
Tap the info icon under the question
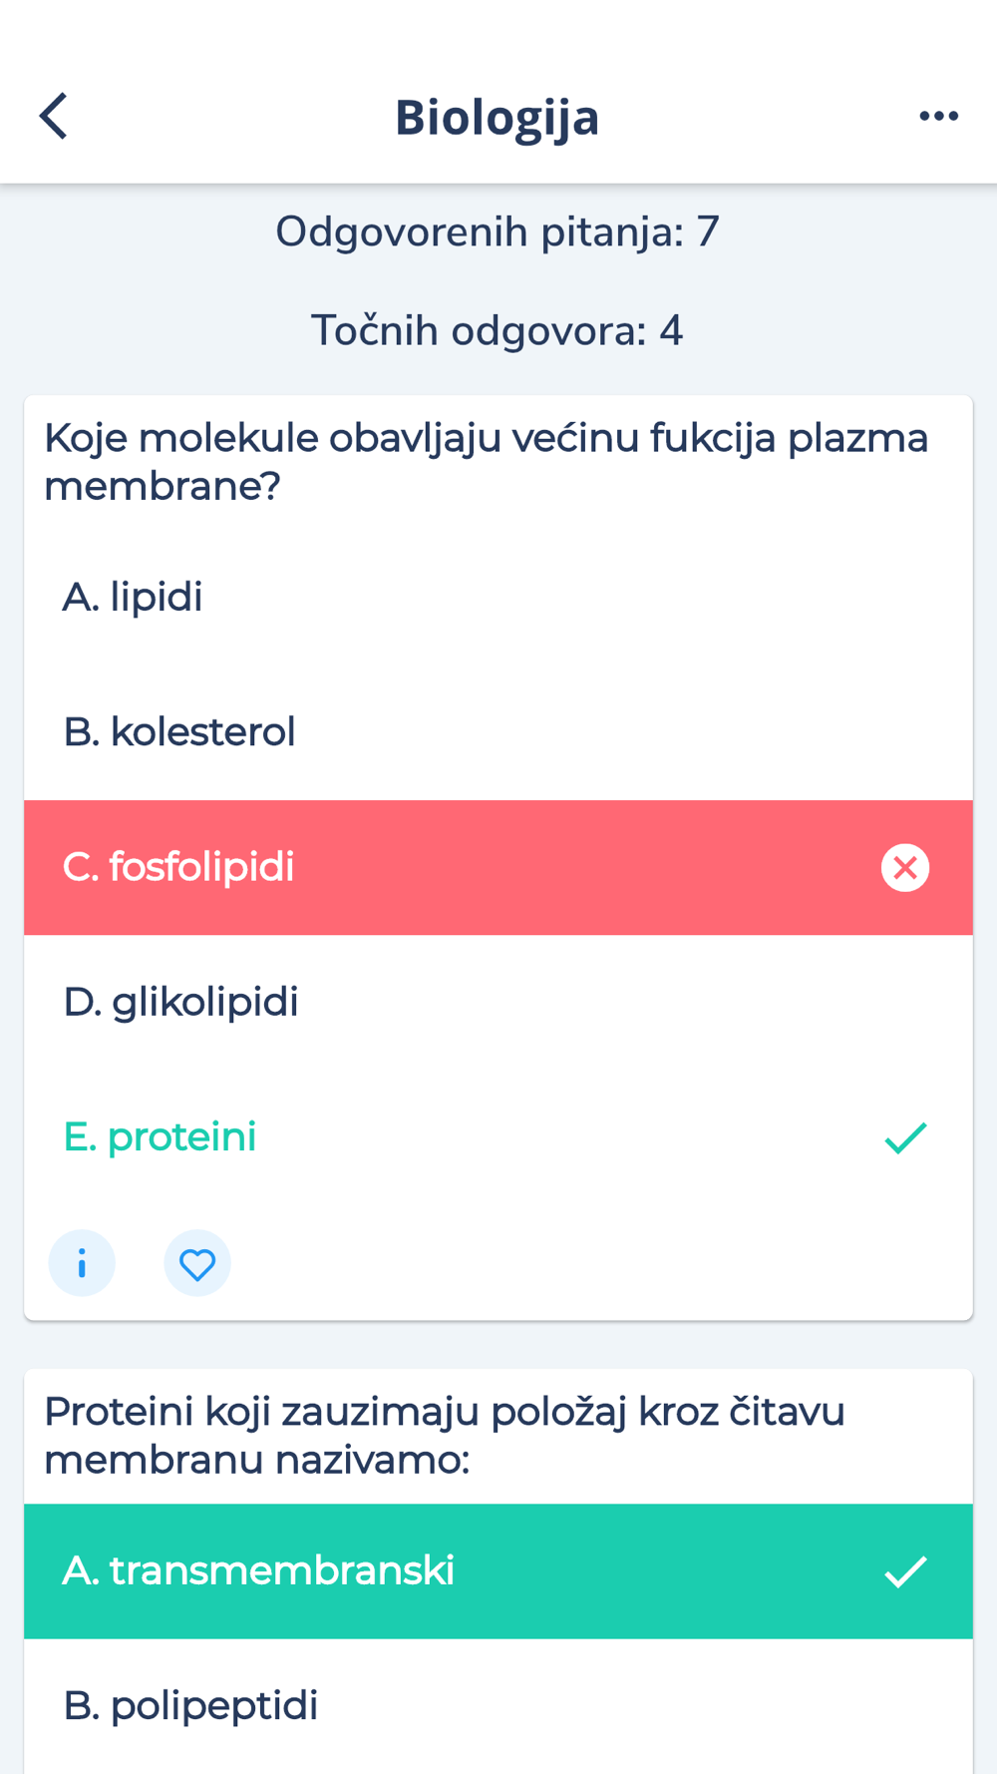(82, 1263)
